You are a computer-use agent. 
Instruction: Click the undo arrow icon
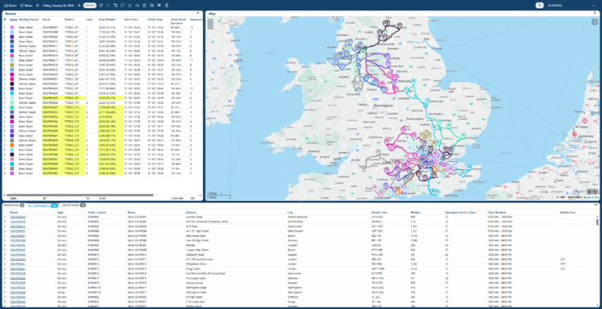[115, 5]
